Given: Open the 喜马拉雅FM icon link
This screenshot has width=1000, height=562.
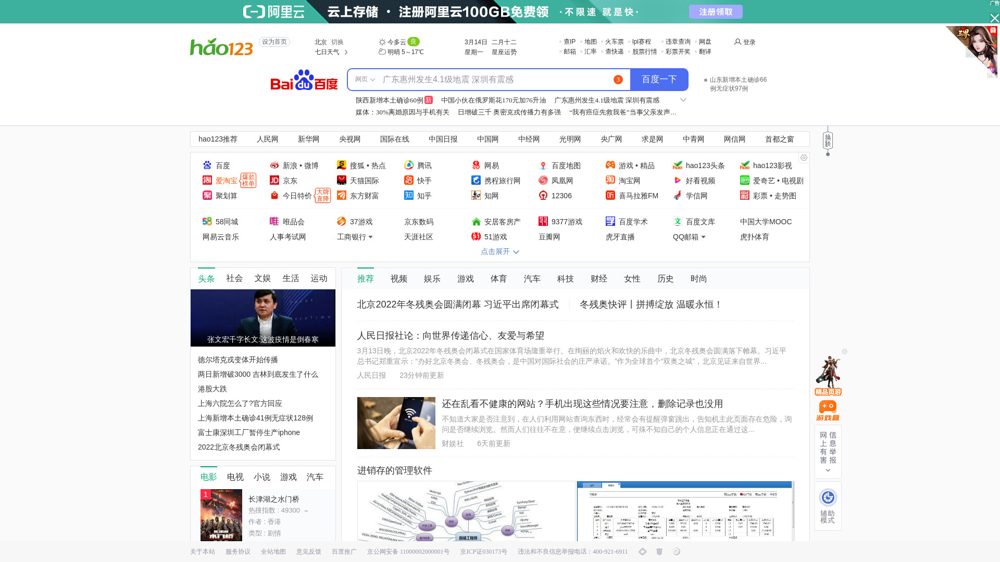Looking at the screenshot, I should coord(610,195).
